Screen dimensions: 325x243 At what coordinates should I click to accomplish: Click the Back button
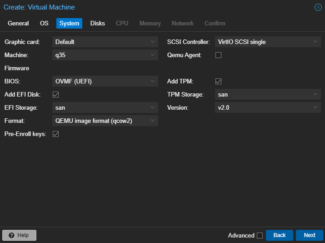tap(280, 235)
